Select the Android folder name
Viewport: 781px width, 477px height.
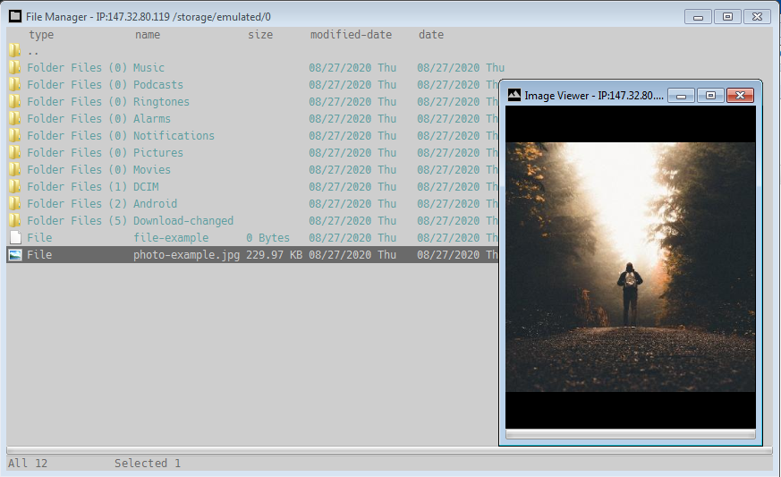pyautogui.click(x=155, y=203)
